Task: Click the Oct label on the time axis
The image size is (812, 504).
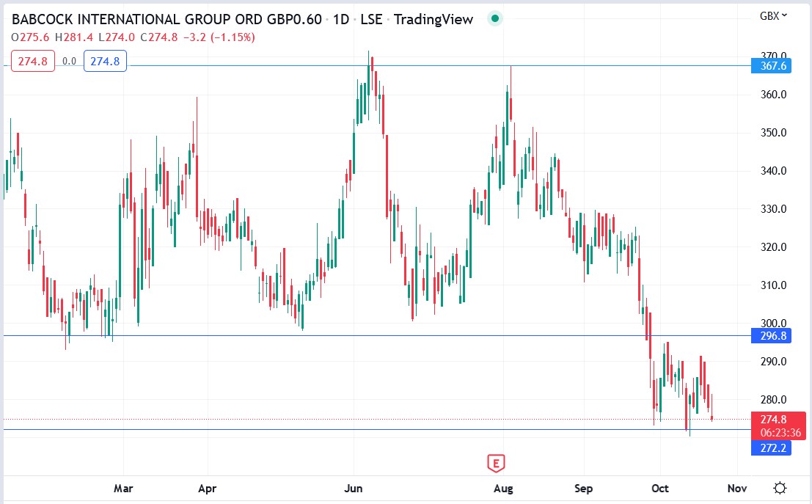Action: (659, 488)
